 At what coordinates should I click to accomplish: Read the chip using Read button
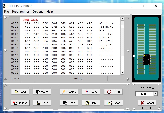click(69, 103)
